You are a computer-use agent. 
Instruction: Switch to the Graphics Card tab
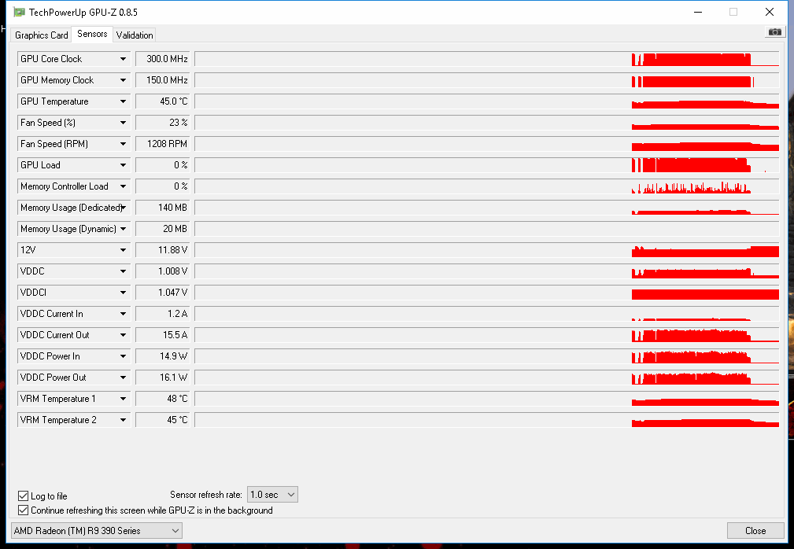(x=41, y=35)
